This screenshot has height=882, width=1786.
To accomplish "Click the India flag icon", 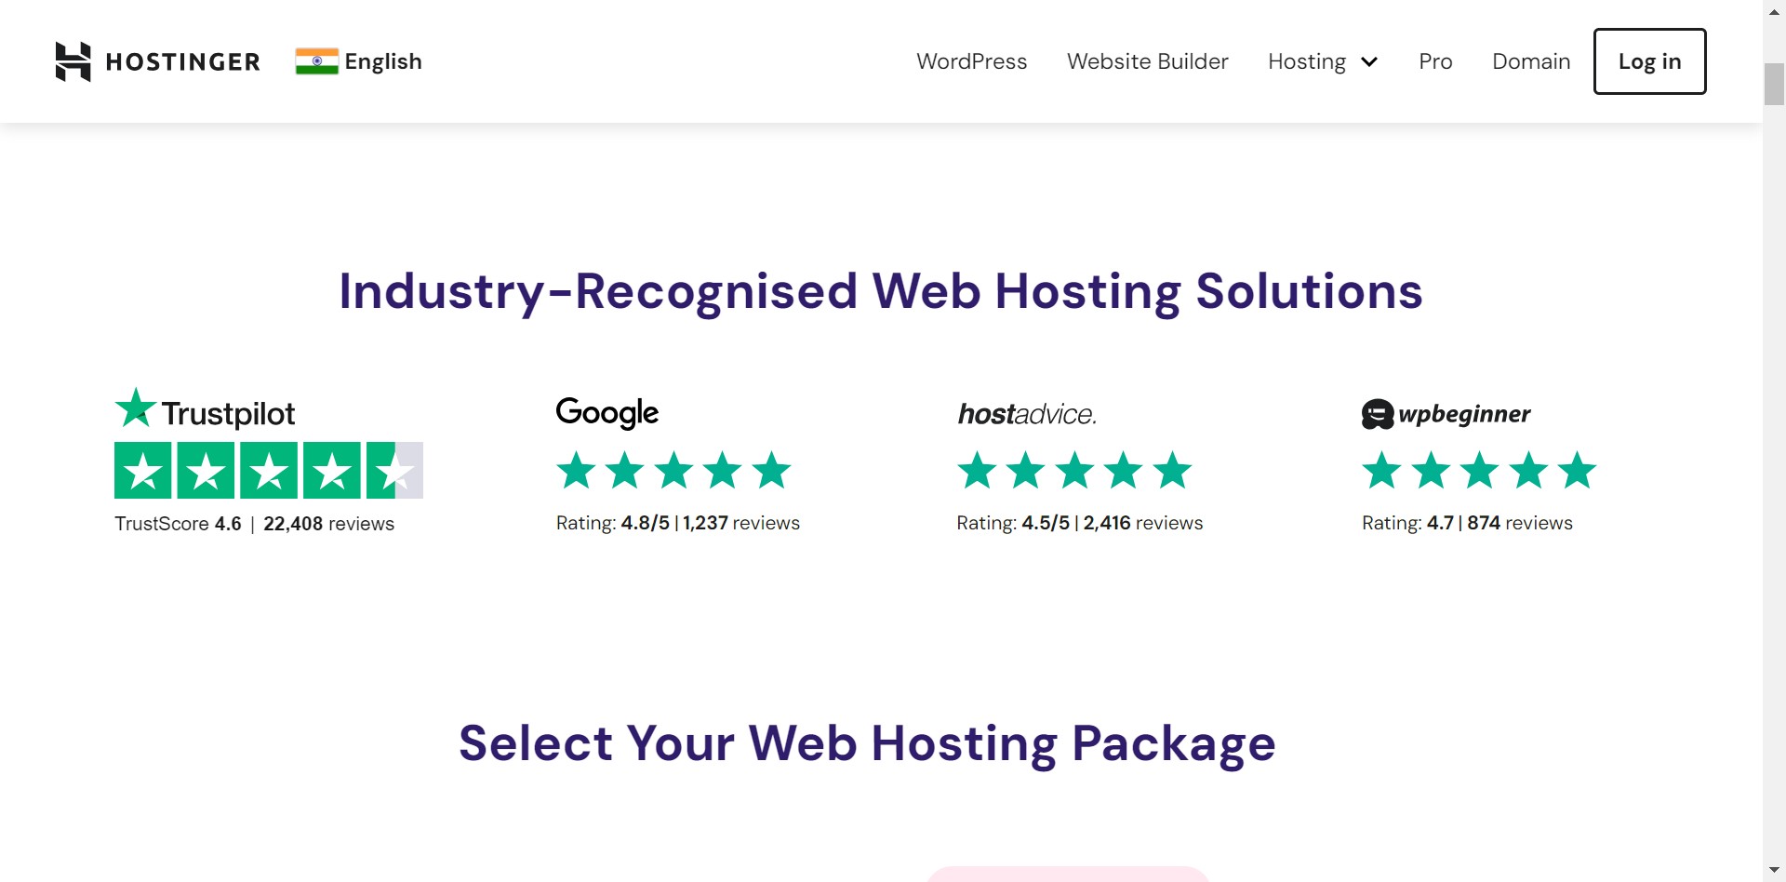I will tap(316, 61).
